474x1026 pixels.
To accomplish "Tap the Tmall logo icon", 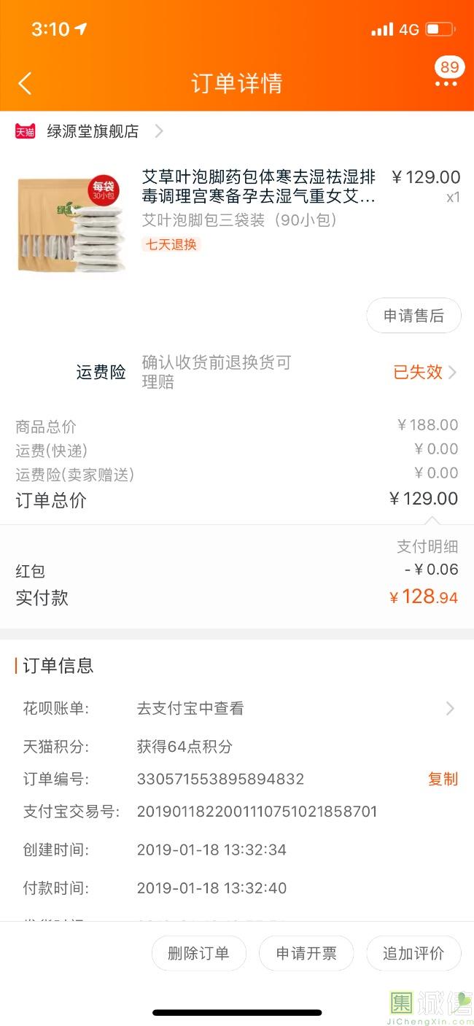I will (26, 131).
